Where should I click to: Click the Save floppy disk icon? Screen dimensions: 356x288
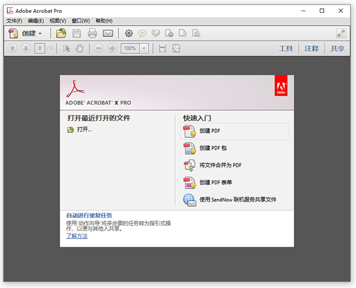coord(77,33)
